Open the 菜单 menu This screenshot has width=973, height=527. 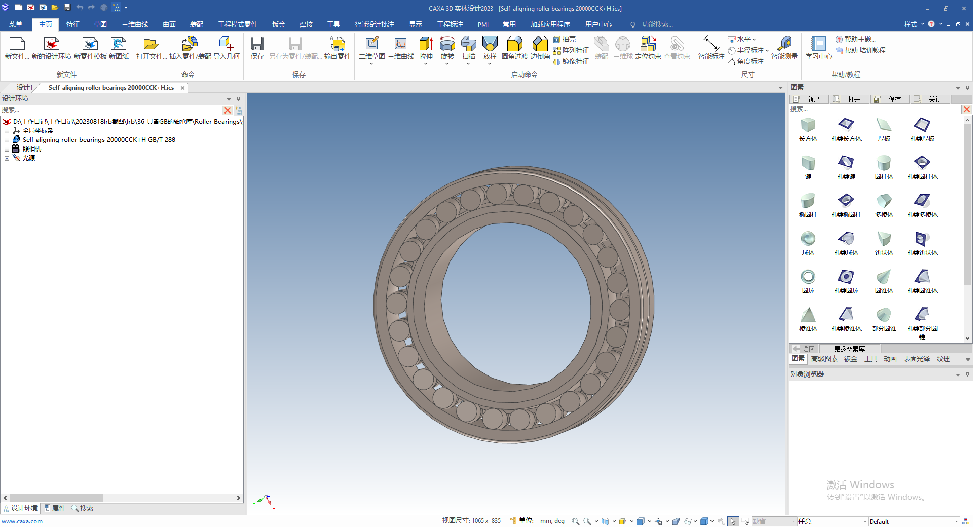(16, 24)
